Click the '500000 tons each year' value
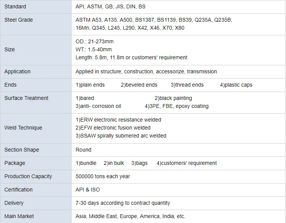 pyautogui.click(x=103, y=176)
